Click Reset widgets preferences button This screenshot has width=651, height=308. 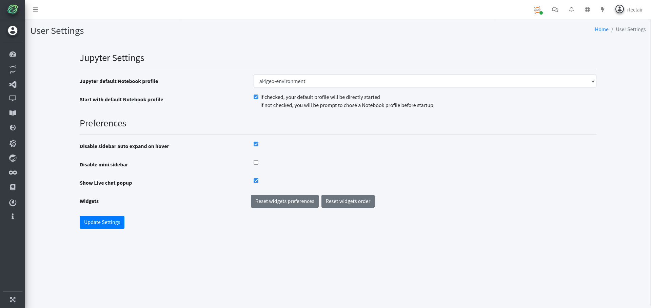(285, 201)
